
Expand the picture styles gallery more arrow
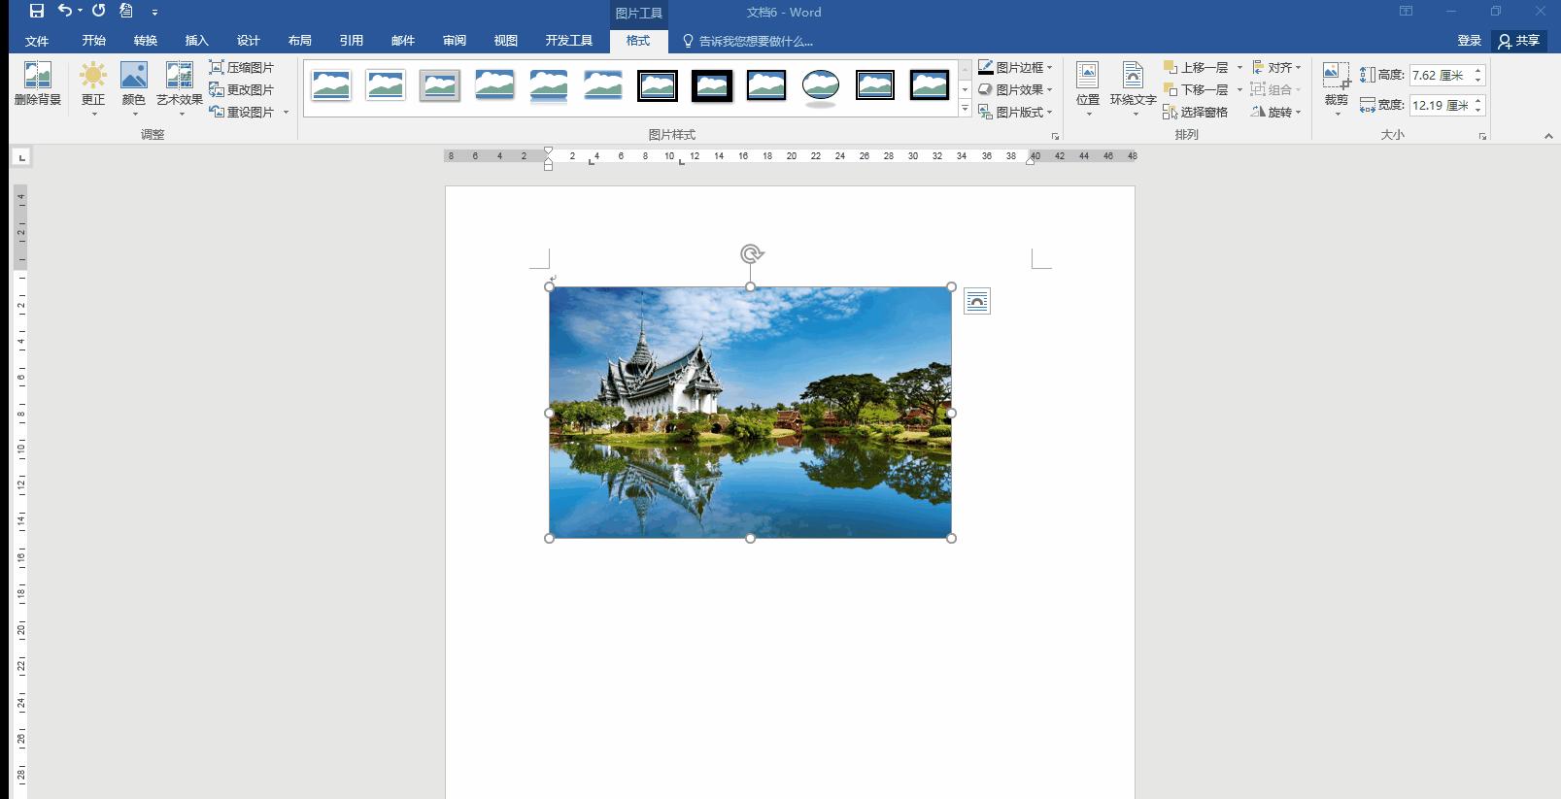tap(965, 110)
